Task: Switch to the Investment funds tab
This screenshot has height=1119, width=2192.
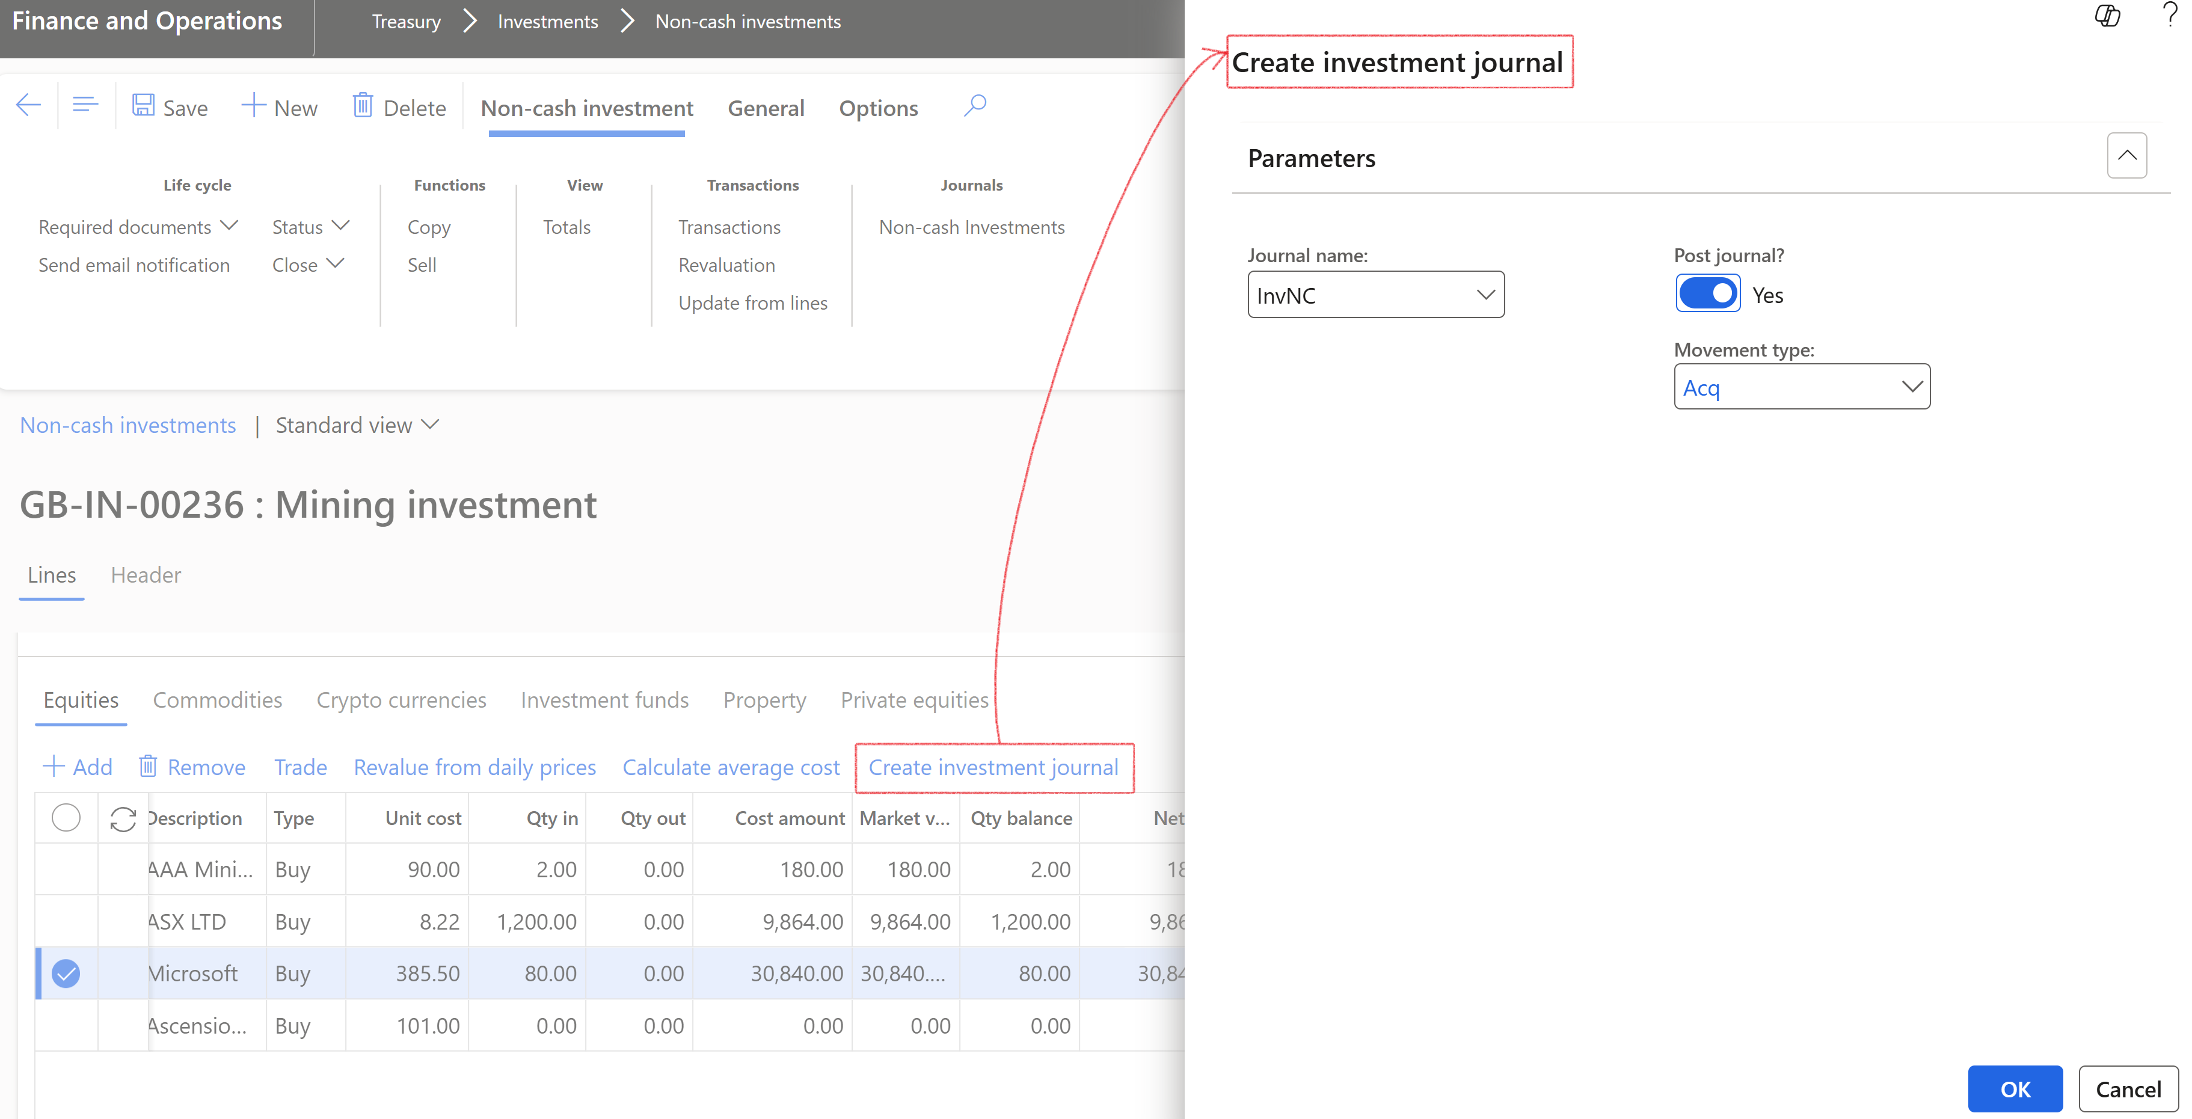Action: coord(605,701)
